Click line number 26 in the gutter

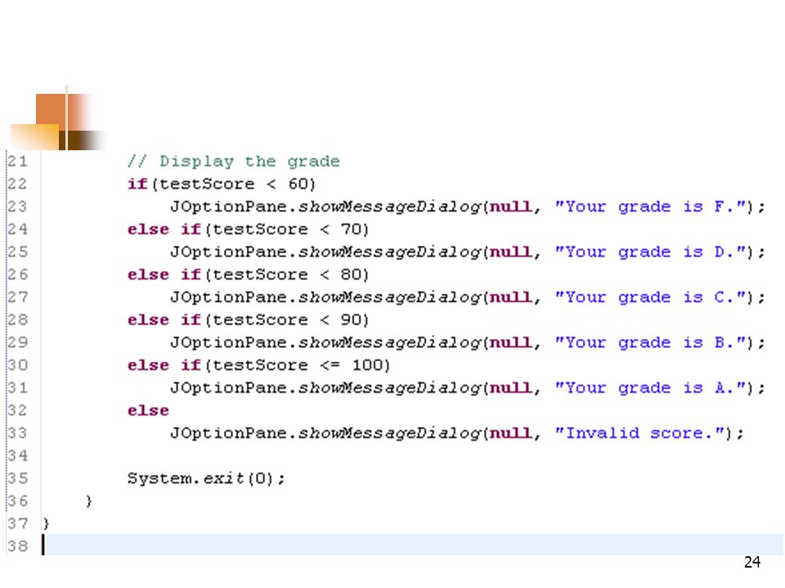(x=17, y=274)
